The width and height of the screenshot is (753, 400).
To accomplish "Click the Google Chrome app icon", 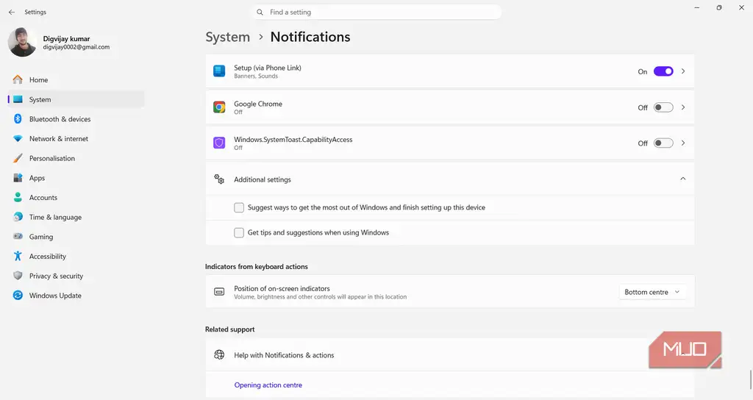I will pyautogui.click(x=219, y=107).
